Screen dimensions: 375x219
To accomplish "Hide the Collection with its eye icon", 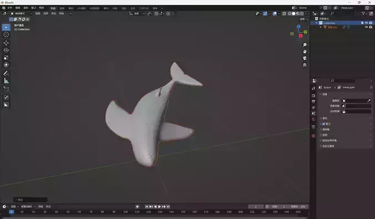I will coord(366,23).
